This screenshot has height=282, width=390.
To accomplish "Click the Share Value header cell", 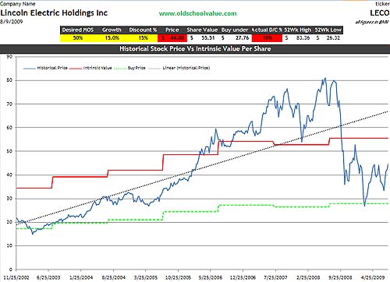I will pyautogui.click(x=202, y=30).
